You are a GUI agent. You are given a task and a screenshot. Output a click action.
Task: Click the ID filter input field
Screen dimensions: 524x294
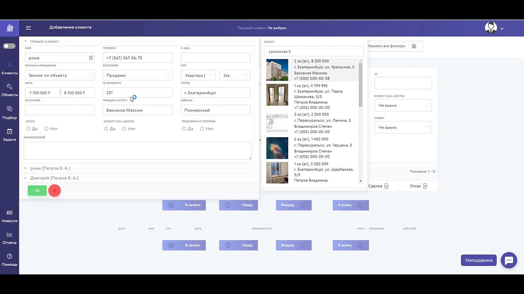click(403, 83)
